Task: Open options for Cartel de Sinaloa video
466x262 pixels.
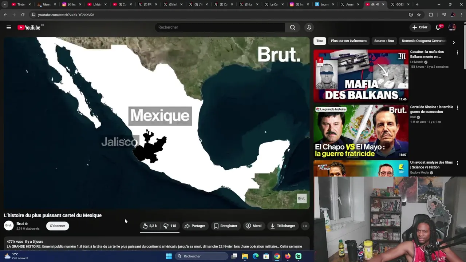Action: [457, 108]
